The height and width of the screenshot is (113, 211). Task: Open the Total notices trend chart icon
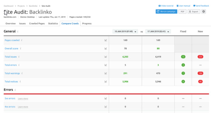(106, 82)
